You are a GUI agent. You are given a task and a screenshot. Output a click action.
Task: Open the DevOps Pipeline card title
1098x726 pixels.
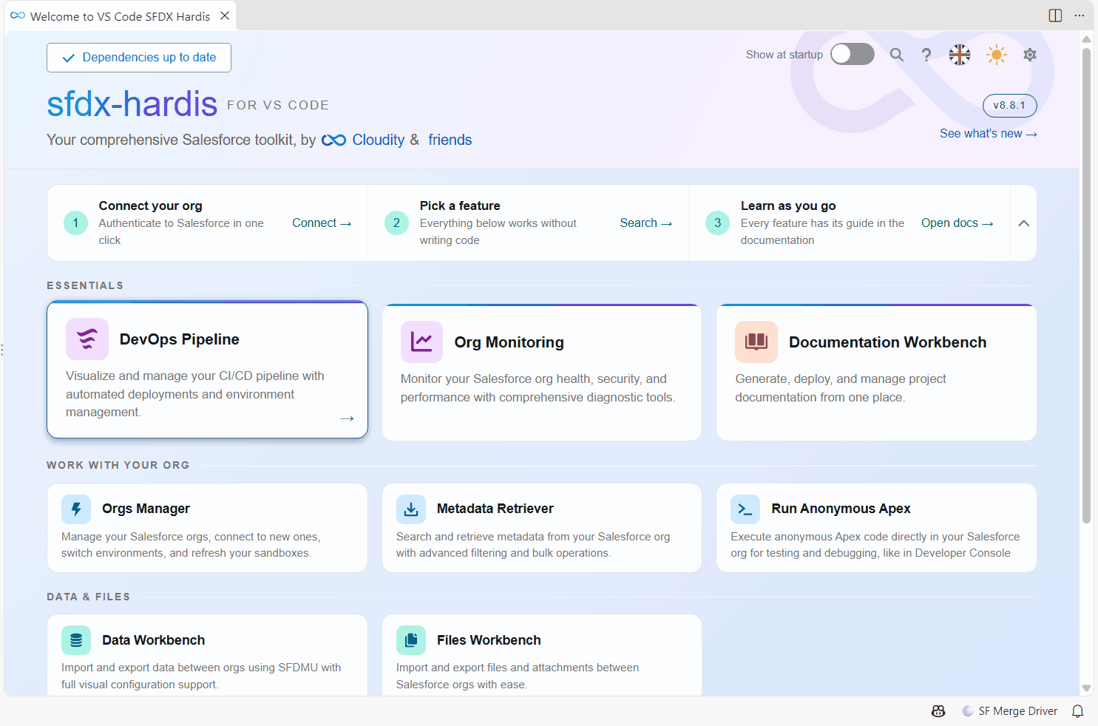[x=180, y=339]
